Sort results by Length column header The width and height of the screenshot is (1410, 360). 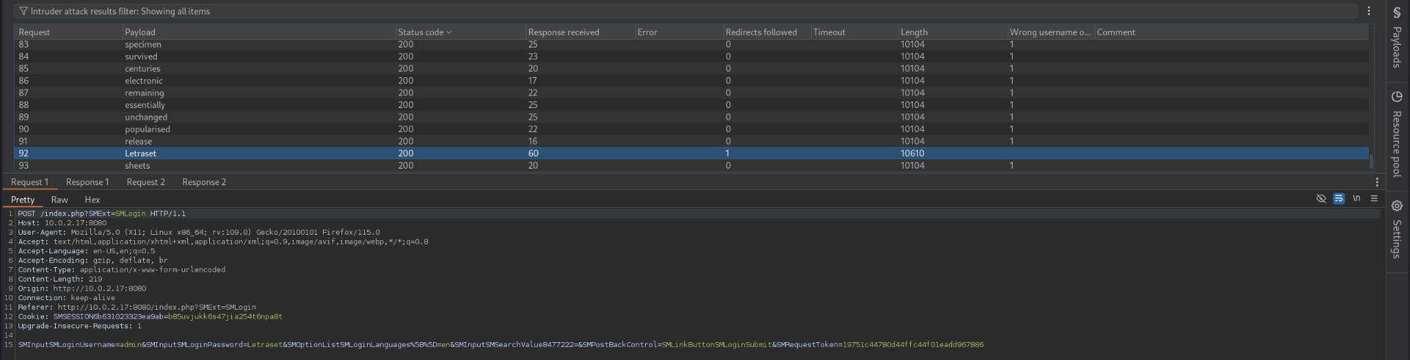(x=914, y=32)
